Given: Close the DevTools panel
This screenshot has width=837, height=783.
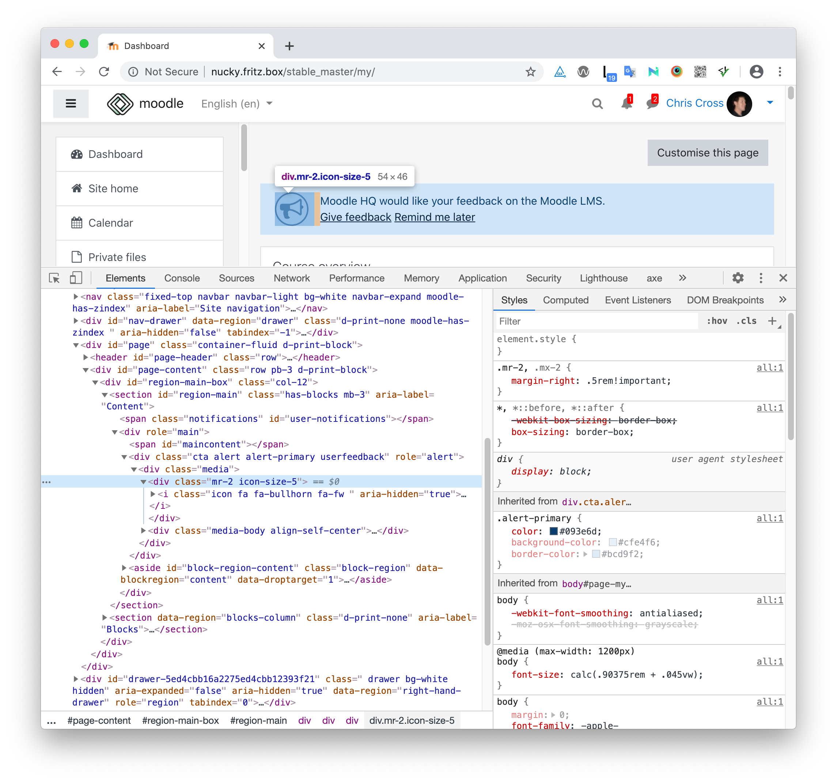Looking at the screenshot, I should pyautogui.click(x=783, y=278).
